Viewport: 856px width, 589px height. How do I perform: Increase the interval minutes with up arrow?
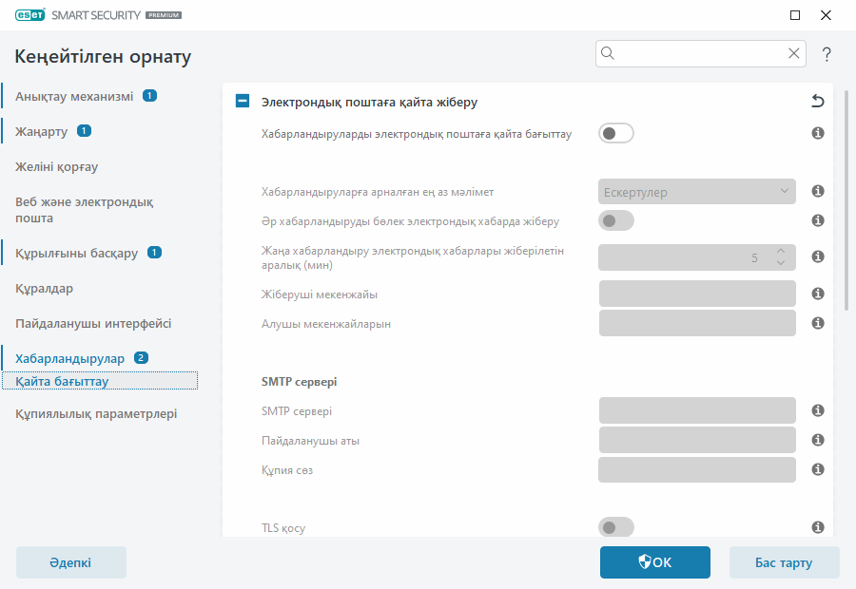780,251
